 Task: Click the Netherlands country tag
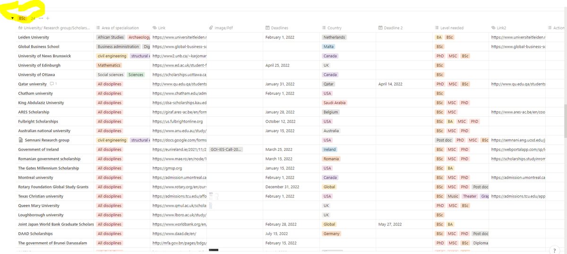[x=334, y=37]
